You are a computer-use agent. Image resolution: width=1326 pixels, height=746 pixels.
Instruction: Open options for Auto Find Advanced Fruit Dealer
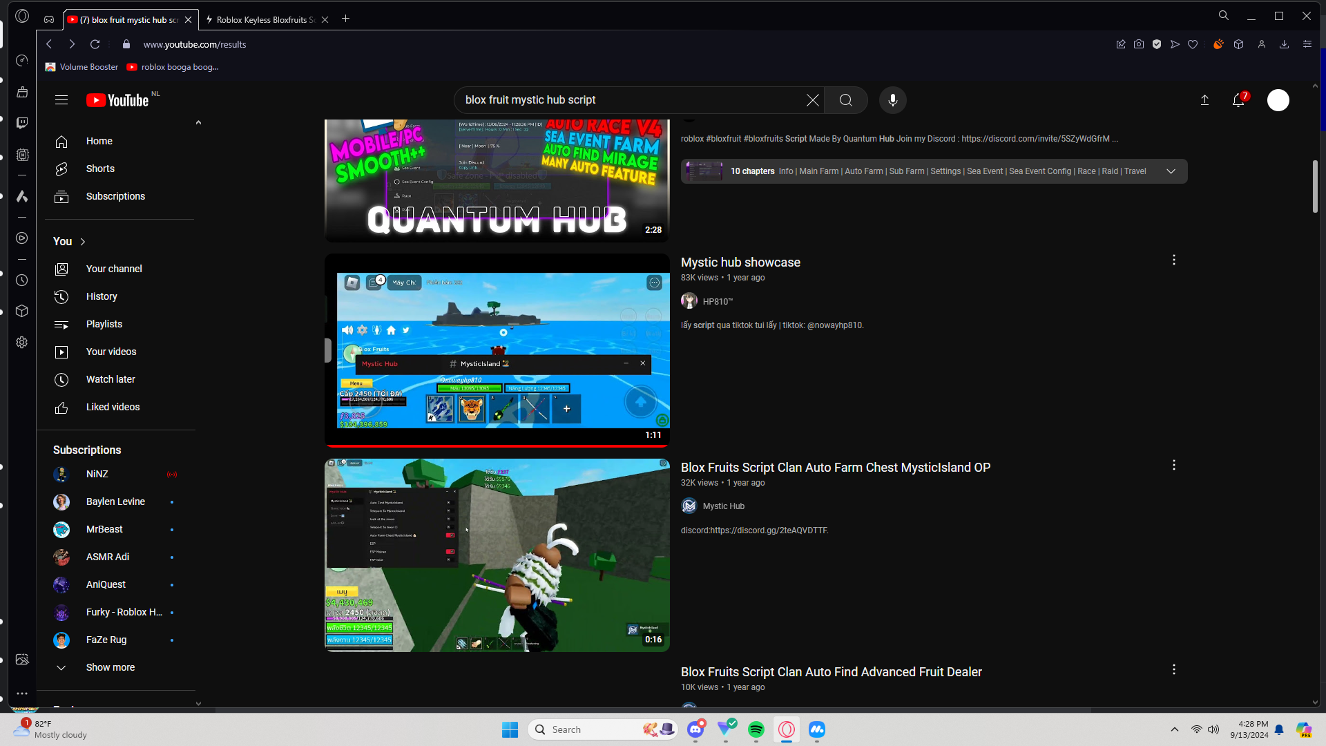click(x=1174, y=670)
